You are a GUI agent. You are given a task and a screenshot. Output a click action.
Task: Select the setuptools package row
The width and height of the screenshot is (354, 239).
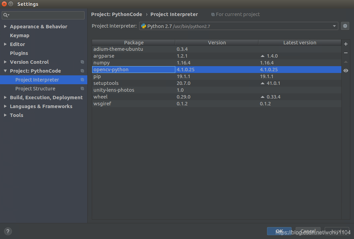(x=217, y=83)
